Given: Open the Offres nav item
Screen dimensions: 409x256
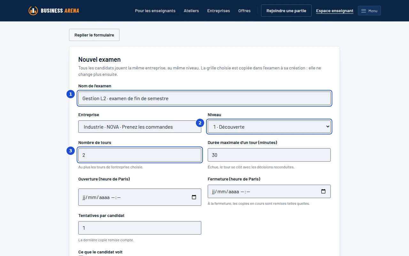Looking at the screenshot, I should pos(244,11).
